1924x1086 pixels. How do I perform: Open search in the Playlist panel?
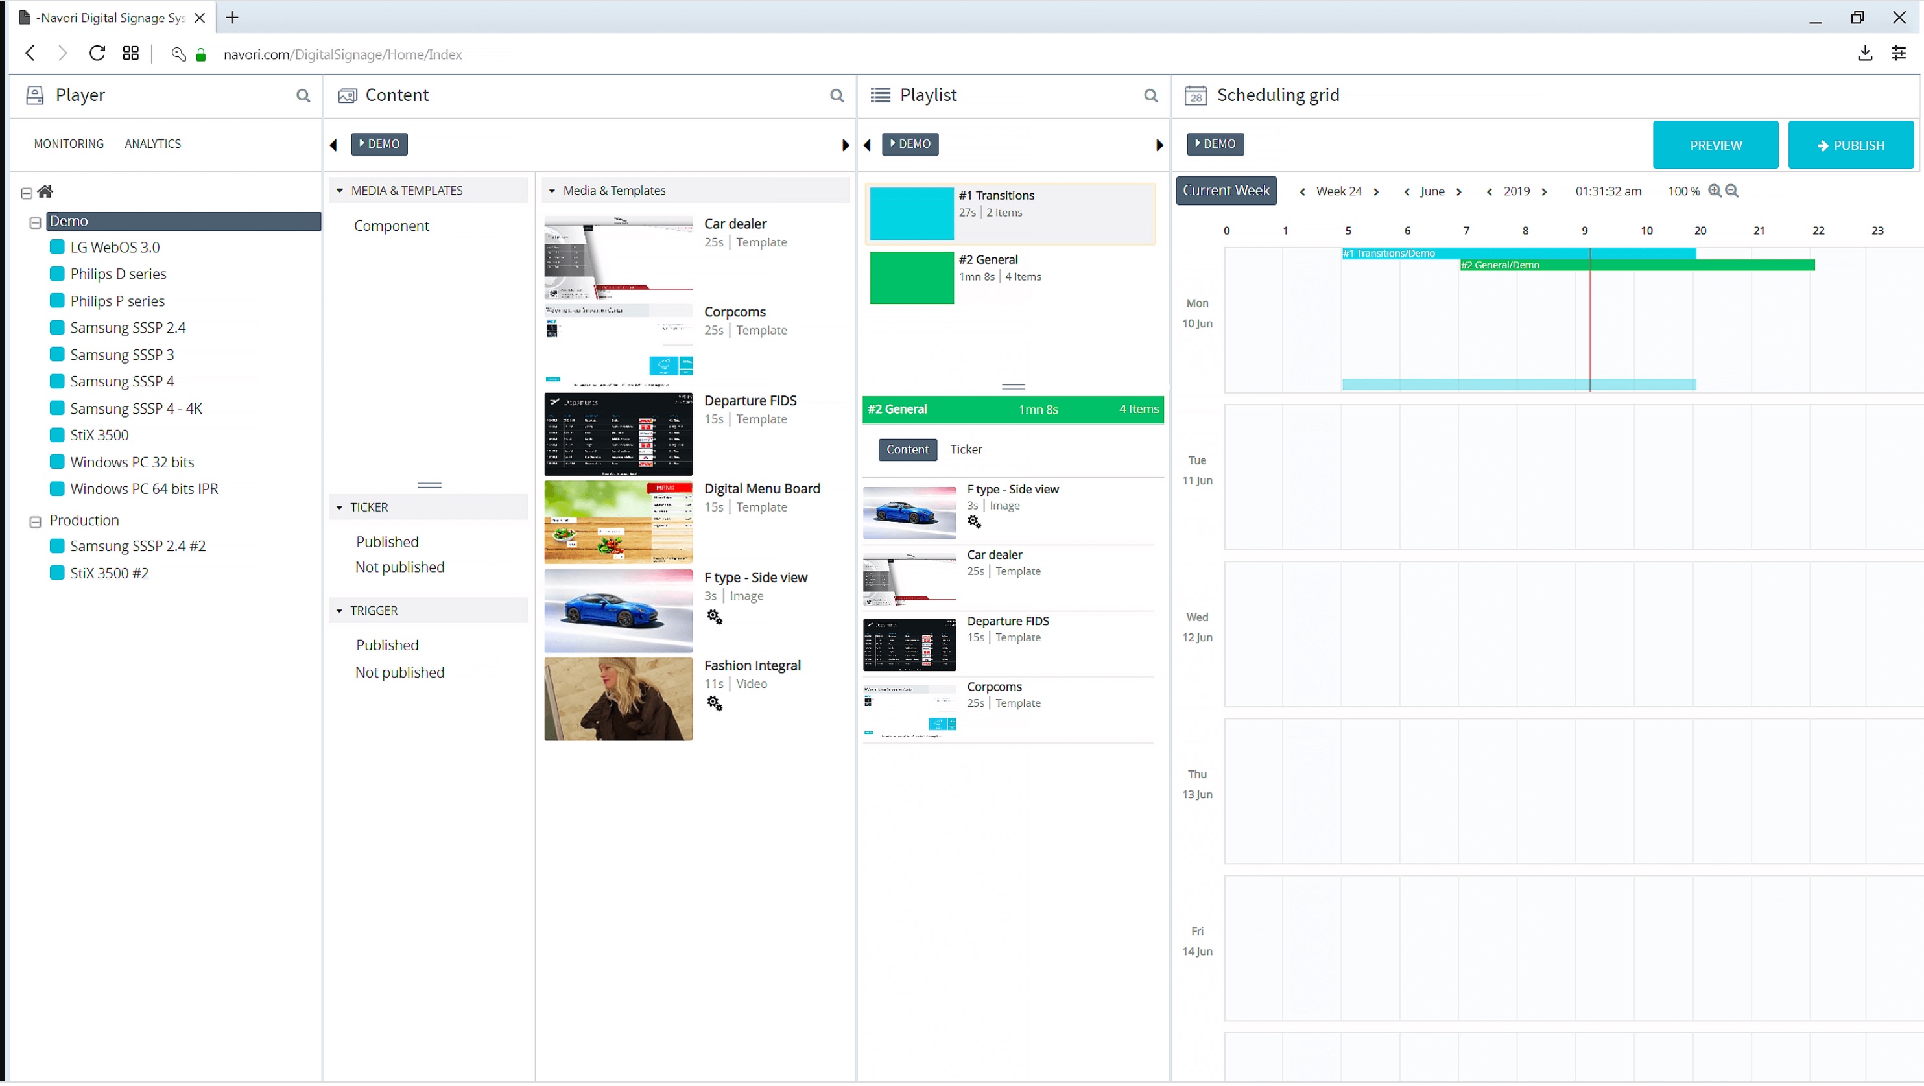[1150, 95]
